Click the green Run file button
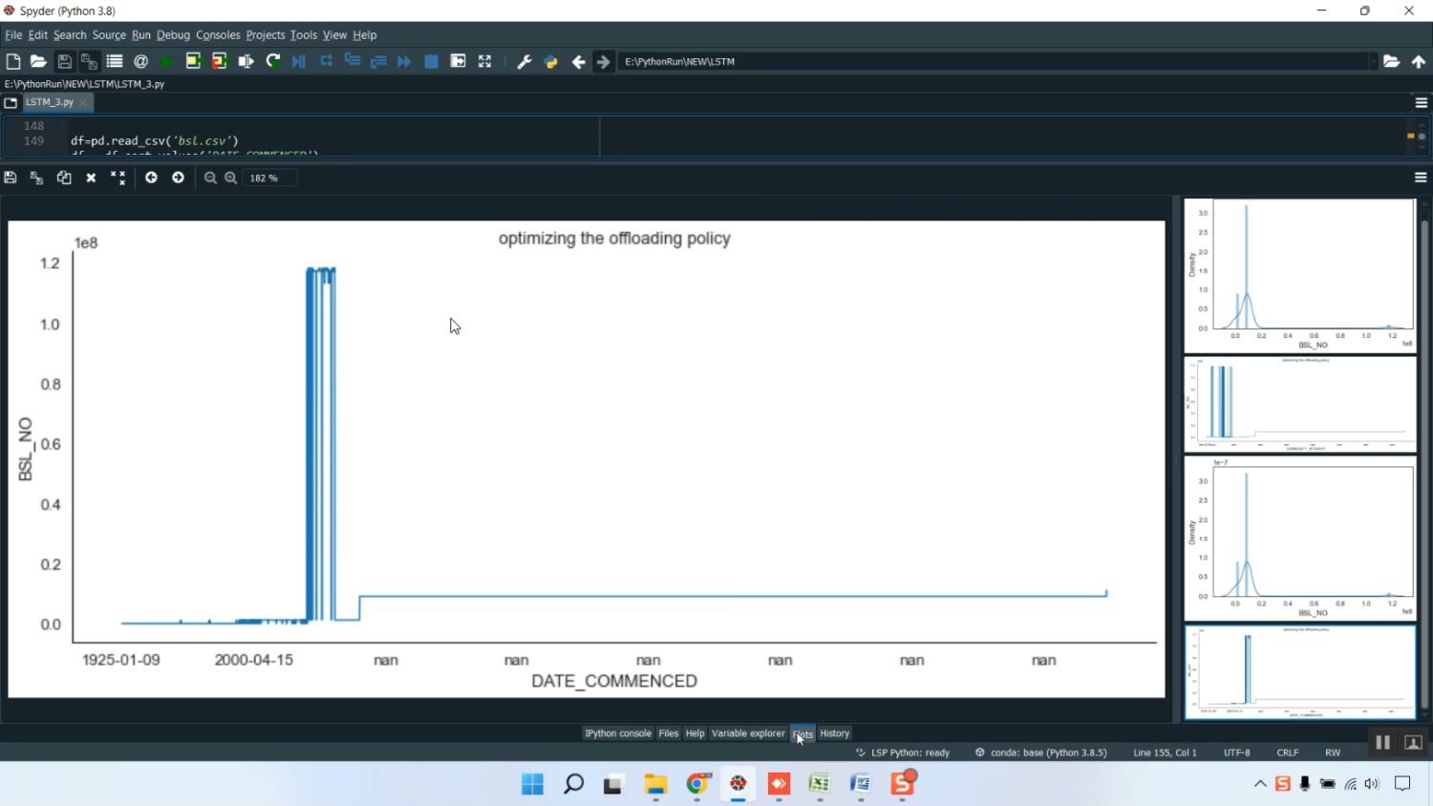 (x=167, y=61)
